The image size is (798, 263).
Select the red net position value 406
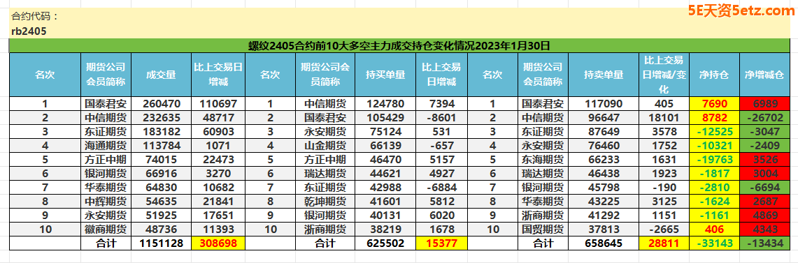click(x=714, y=229)
